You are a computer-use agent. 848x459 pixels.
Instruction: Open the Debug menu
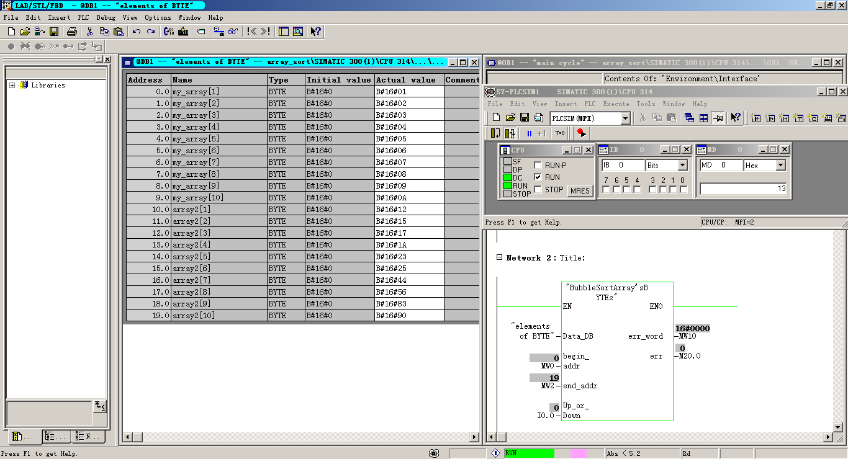[x=106, y=17]
